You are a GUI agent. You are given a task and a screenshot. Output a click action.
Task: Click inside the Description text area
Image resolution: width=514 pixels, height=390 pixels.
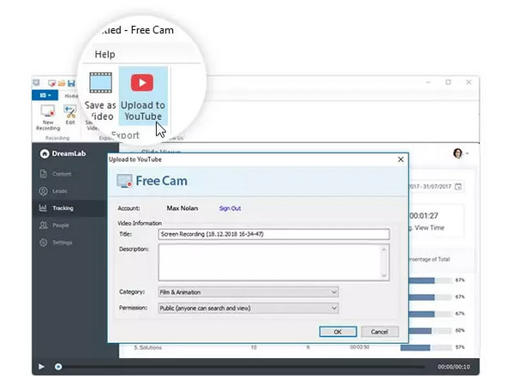[x=271, y=262]
